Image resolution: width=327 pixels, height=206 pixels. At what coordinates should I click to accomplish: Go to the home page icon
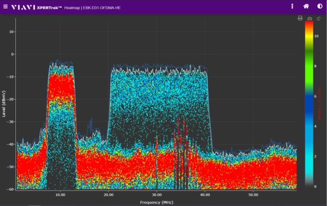[306, 6]
